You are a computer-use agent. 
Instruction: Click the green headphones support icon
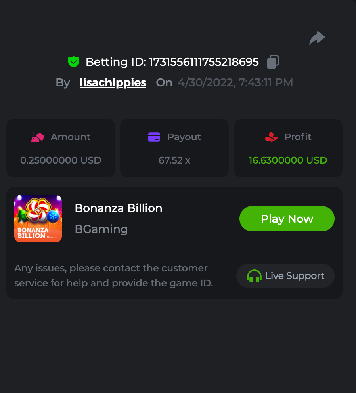[x=254, y=276]
